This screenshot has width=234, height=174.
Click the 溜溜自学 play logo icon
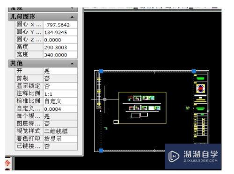click(174, 156)
